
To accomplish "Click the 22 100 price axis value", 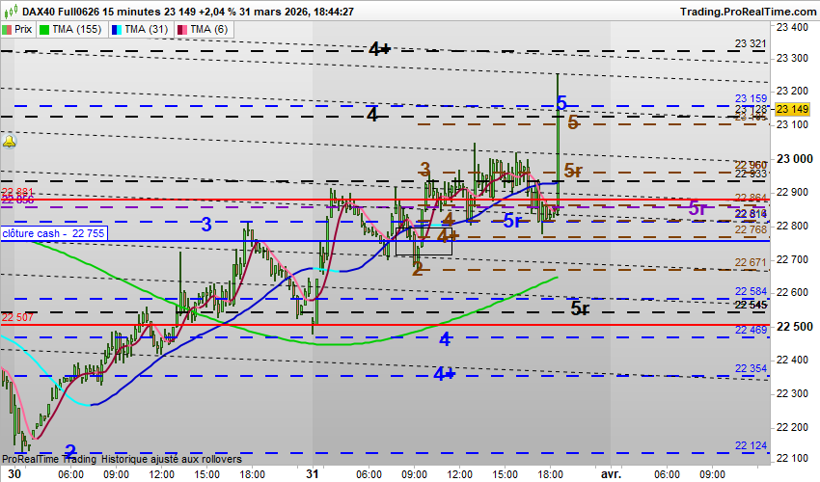I will [x=792, y=458].
